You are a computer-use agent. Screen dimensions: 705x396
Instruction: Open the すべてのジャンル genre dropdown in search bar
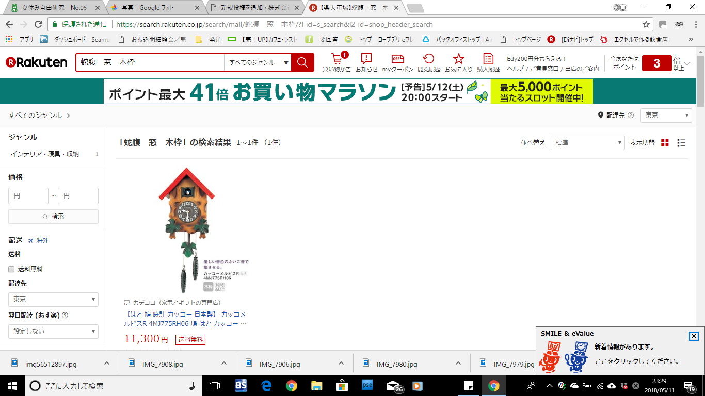(x=258, y=62)
